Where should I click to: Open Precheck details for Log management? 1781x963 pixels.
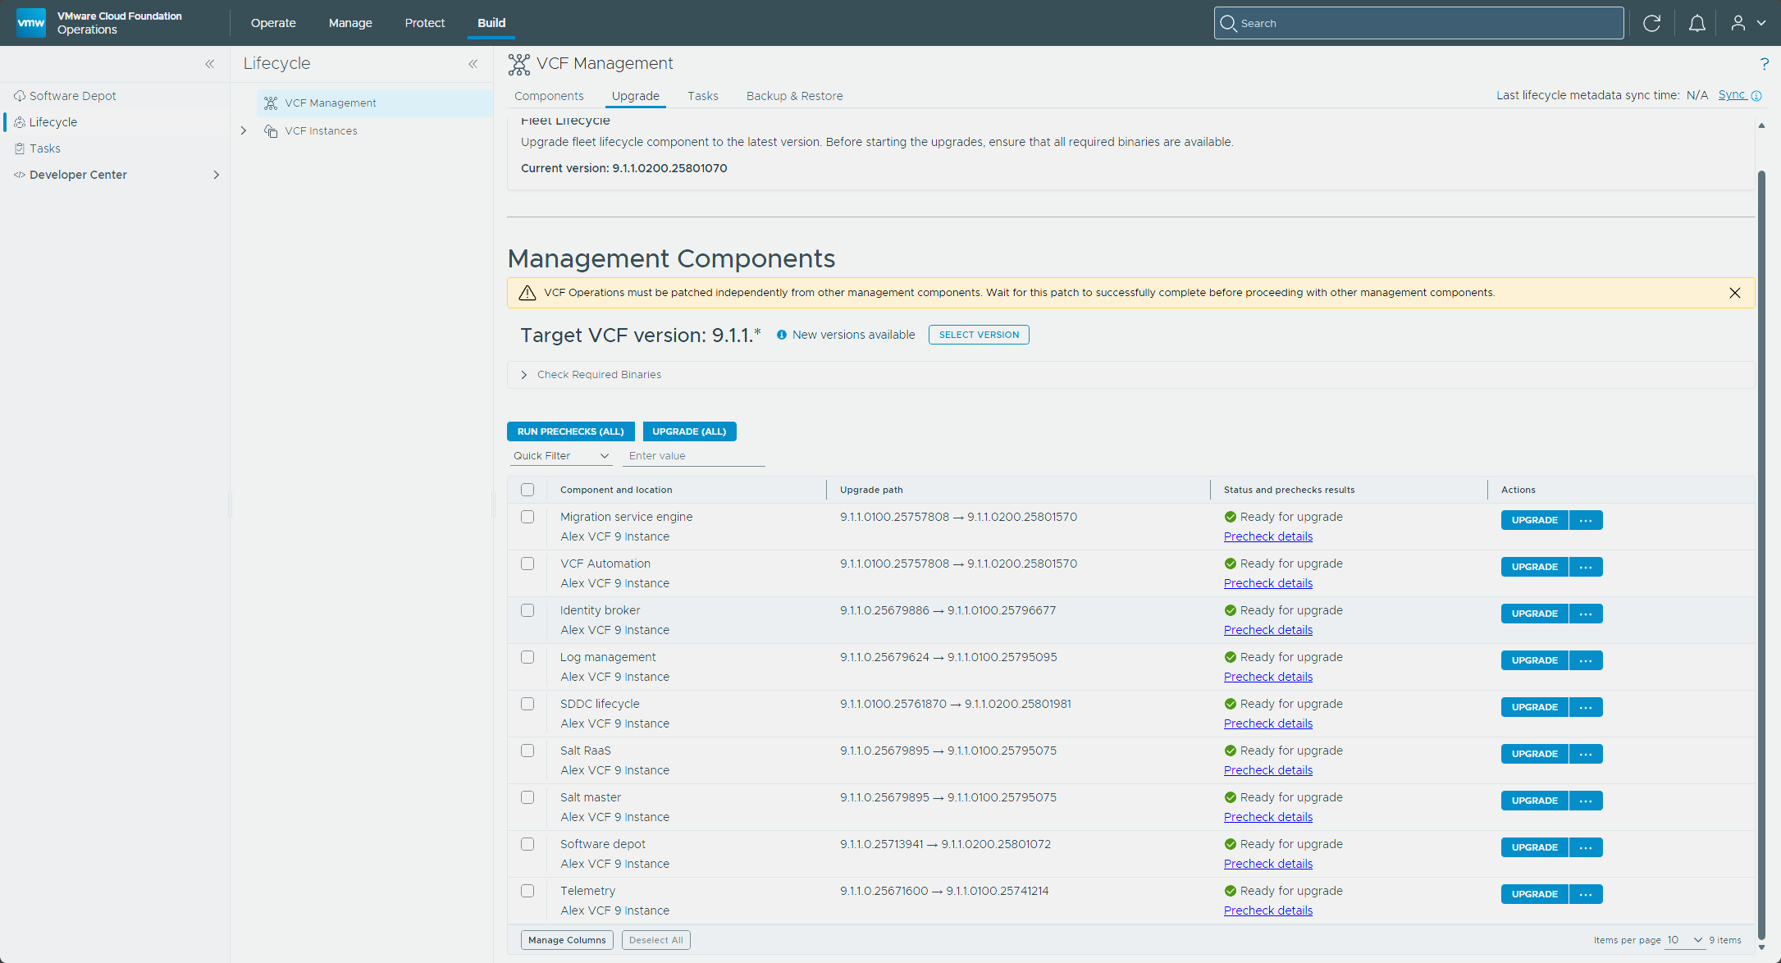(x=1268, y=677)
